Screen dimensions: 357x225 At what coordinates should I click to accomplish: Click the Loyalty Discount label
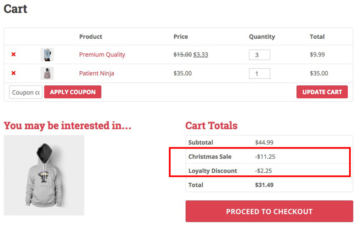click(x=213, y=171)
